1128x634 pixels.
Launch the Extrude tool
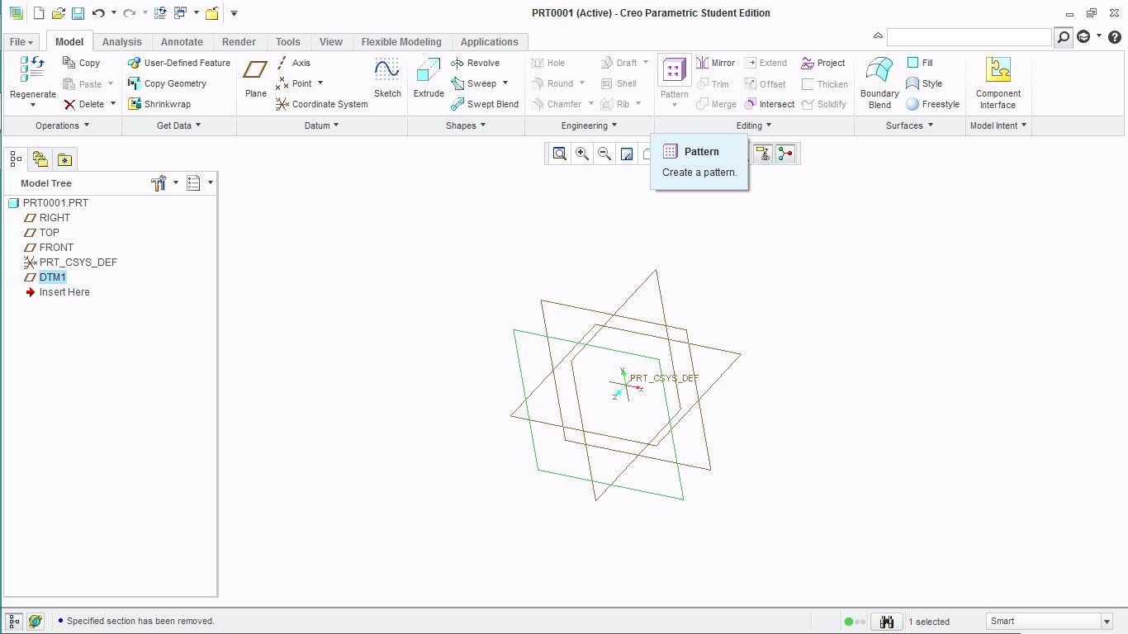429,77
